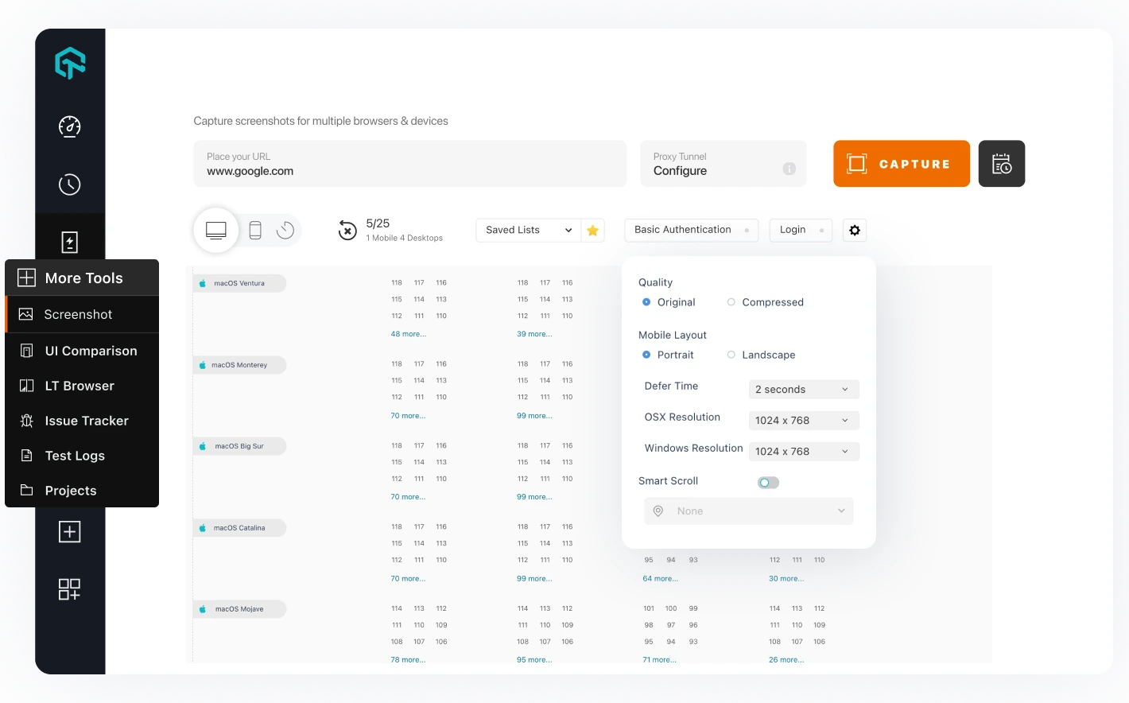
Task: Click the star icon beside Saved Lists
Action: [592, 230]
